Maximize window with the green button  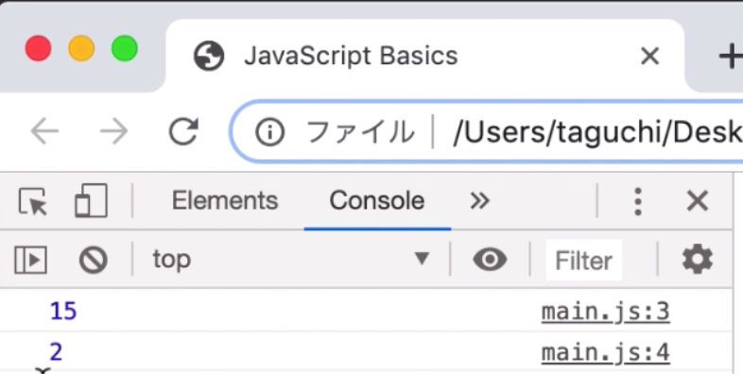pyautogui.click(x=125, y=49)
